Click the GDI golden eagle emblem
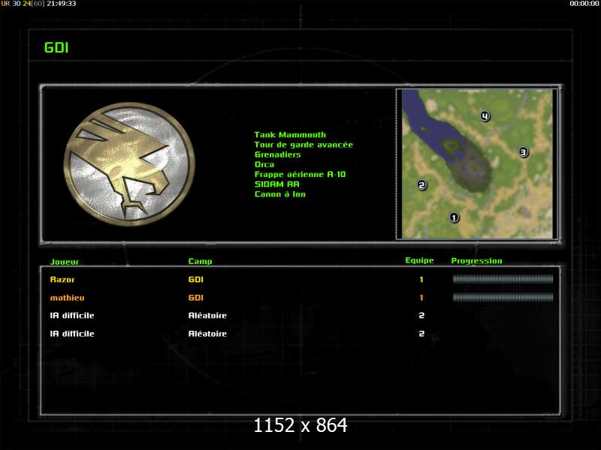This screenshot has width=601, height=450. (x=129, y=163)
